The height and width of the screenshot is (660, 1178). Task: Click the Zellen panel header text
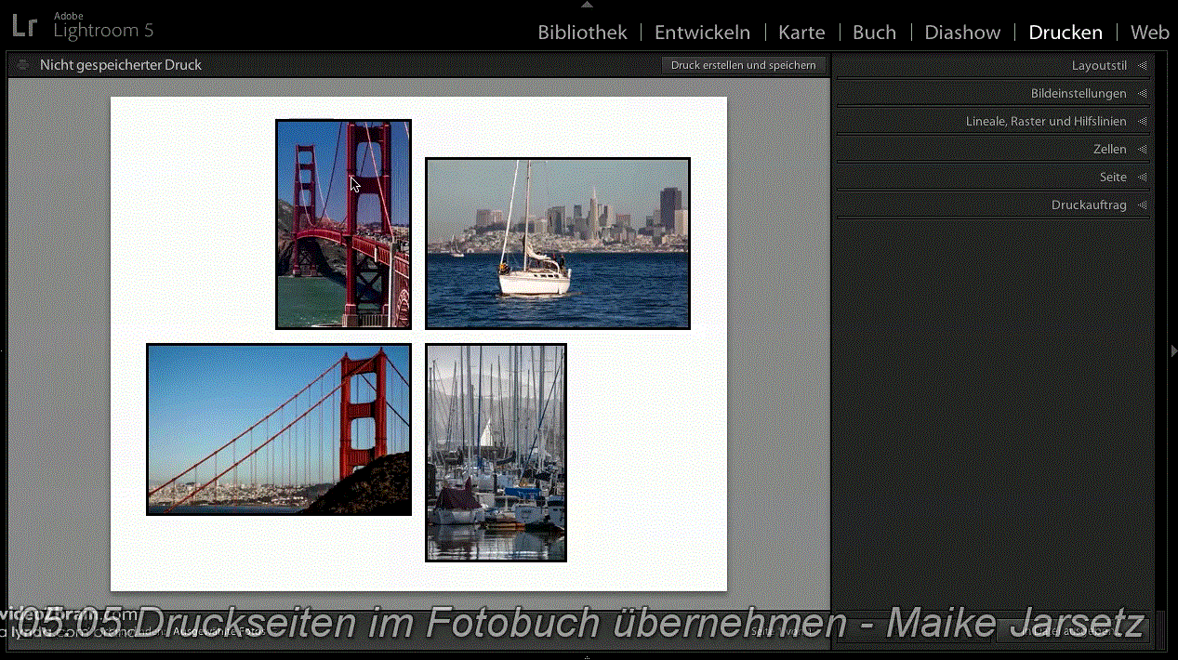click(1110, 150)
